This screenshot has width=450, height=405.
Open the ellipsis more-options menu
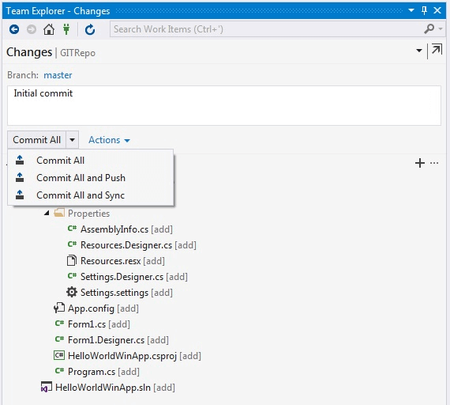point(434,163)
